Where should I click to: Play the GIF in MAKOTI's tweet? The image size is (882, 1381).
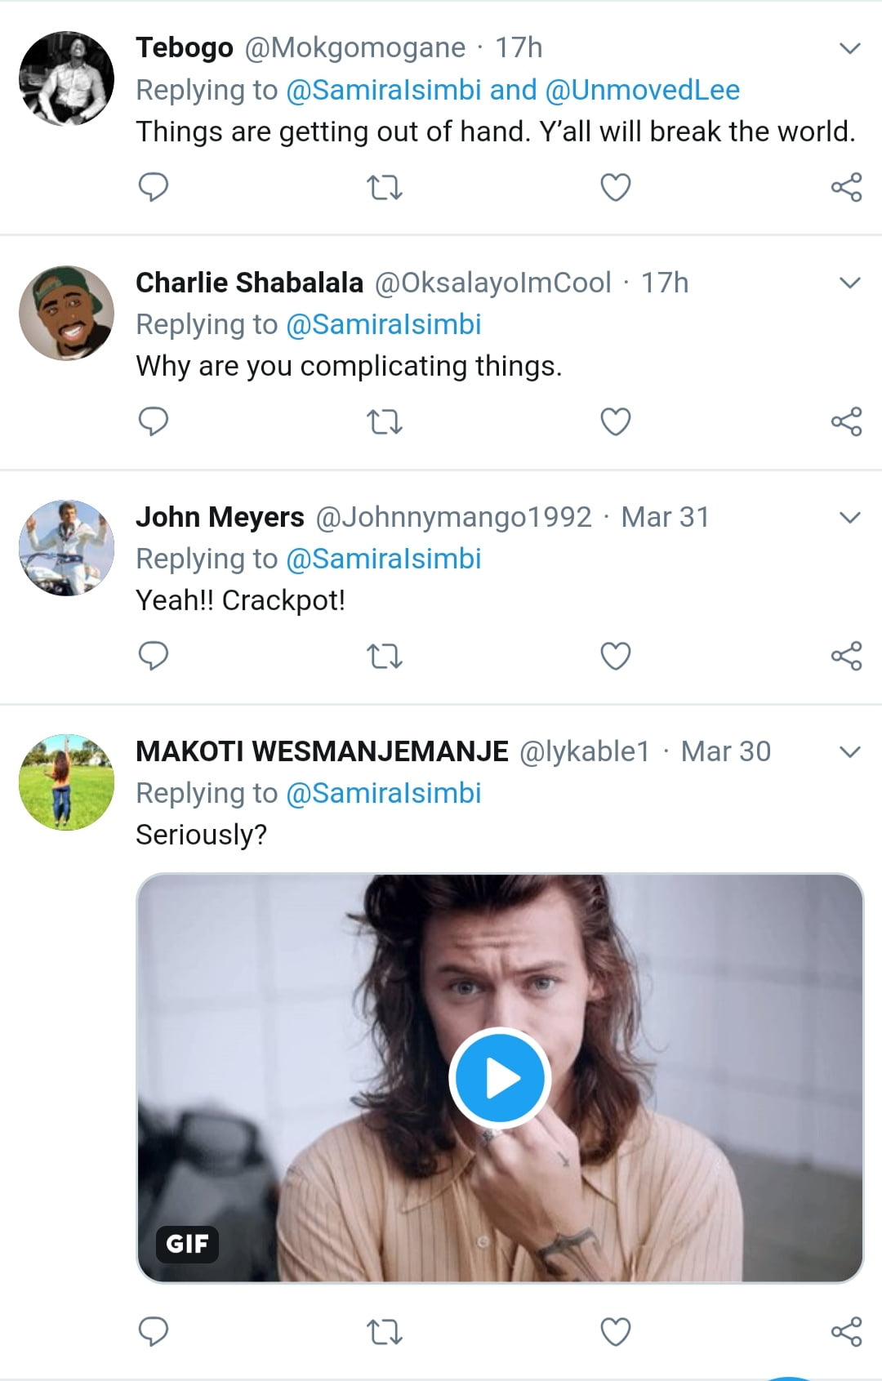tap(500, 1078)
